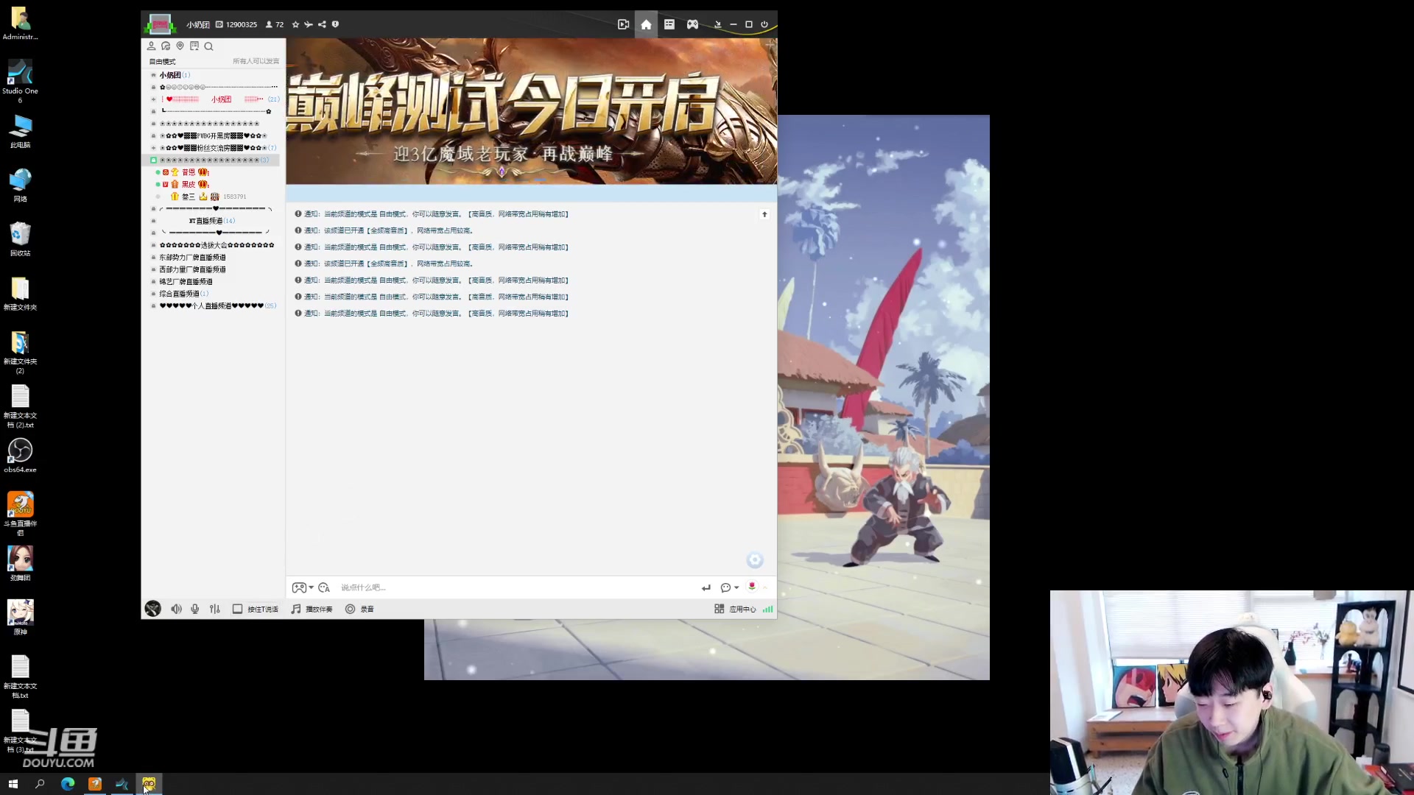The width and height of the screenshot is (1414, 795).
Task: Open Edge browser from taskbar
Action: (68, 784)
